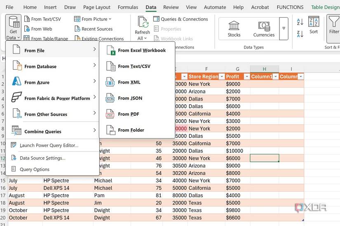Choose the From PDF option
Image resolution: width=340 pixels, height=226 pixels.
point(129,114)
